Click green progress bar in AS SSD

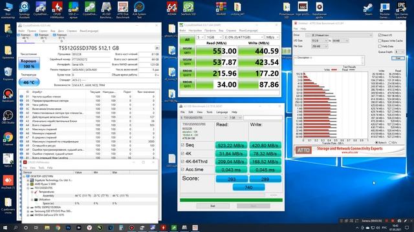point(231,200)
